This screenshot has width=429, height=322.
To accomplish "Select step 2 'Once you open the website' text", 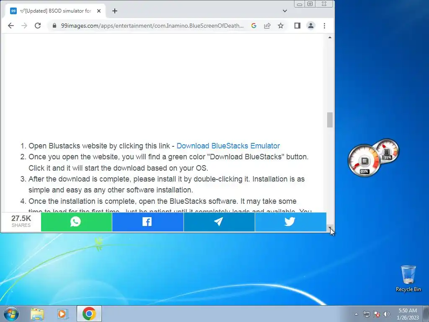I will click(x=168, y=162).
